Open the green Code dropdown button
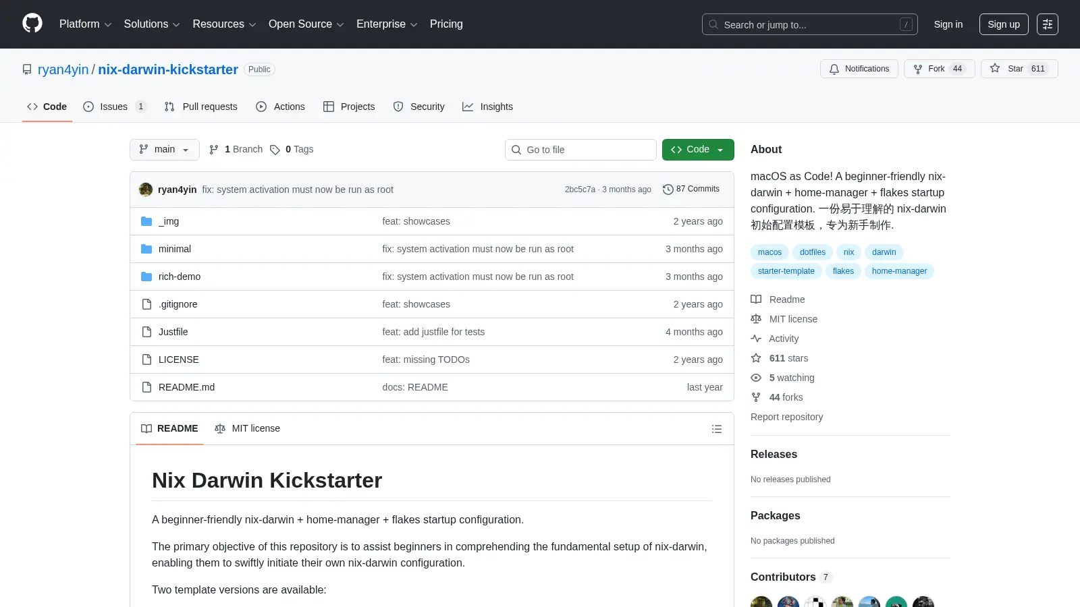The height and width of the screenshot is (607, 1080). [x=698, y=150]
